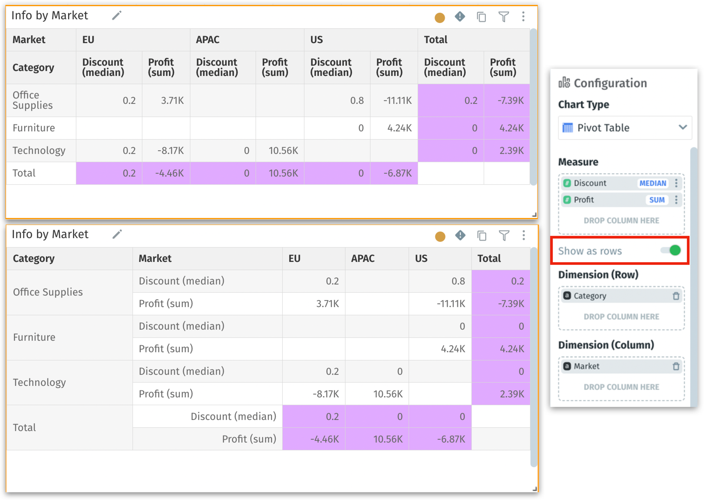Open filter funnel icon on top chart

pos(504,17)
